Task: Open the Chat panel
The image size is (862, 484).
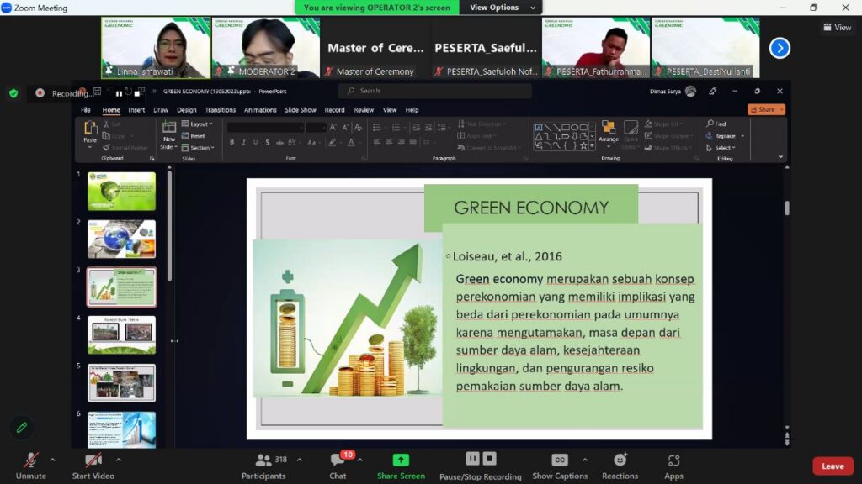Action: 338,465
